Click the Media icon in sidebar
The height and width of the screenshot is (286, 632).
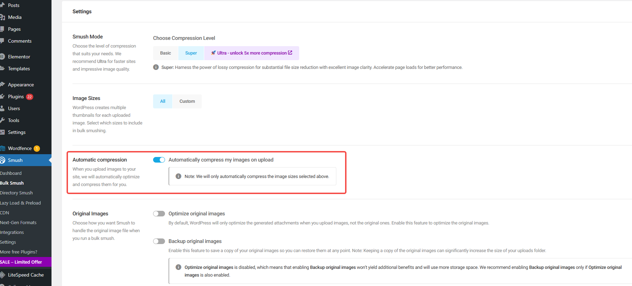pyautogui.click(x=2, y=17)
